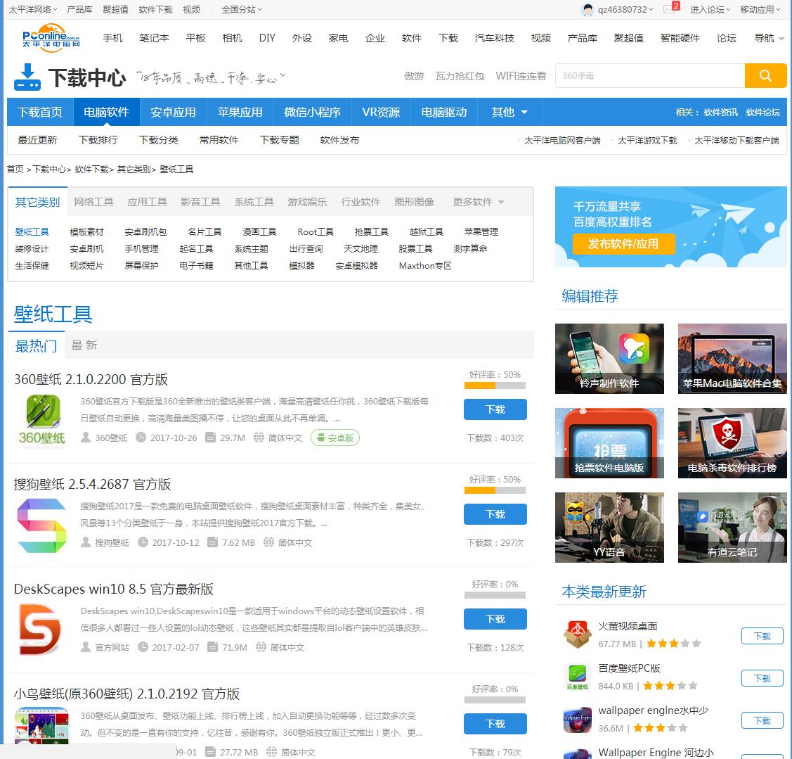Click 下载中心 in the breadcrumb
The height and width of the screenshot is (759, 792).
click(49, 170)
